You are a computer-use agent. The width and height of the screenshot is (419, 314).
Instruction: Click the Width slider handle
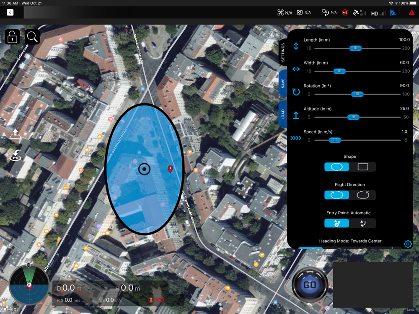pos(339,71)
